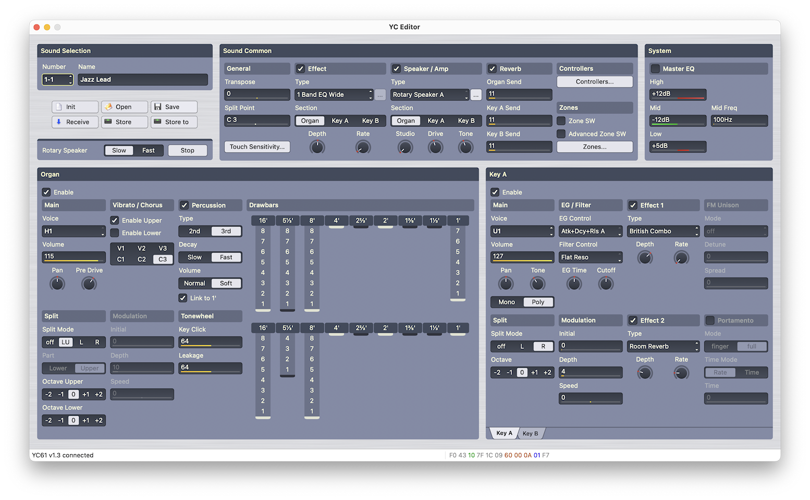Open the Rotary Speaker A type dropdown
This screenshot has height=500, width=810.
point(430,95)
